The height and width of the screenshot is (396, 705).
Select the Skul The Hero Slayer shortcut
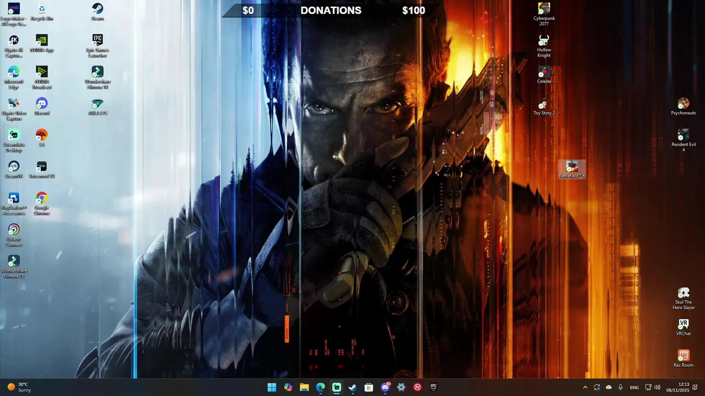pos(684,298)
